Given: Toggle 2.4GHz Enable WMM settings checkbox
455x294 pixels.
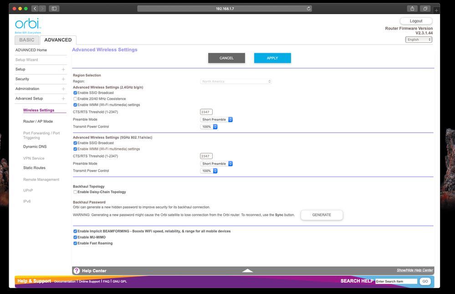Looking at the screenshot, I should [75, 105].
